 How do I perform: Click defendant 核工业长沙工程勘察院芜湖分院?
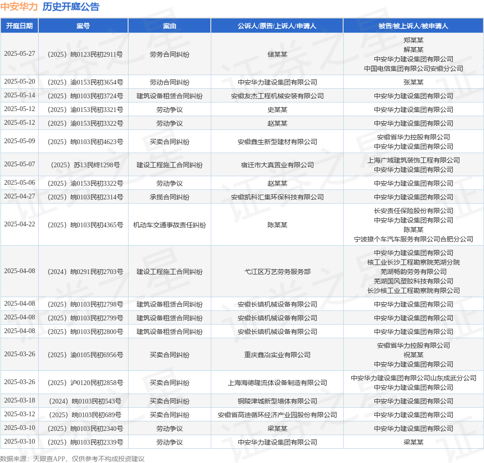pos(413,262)
